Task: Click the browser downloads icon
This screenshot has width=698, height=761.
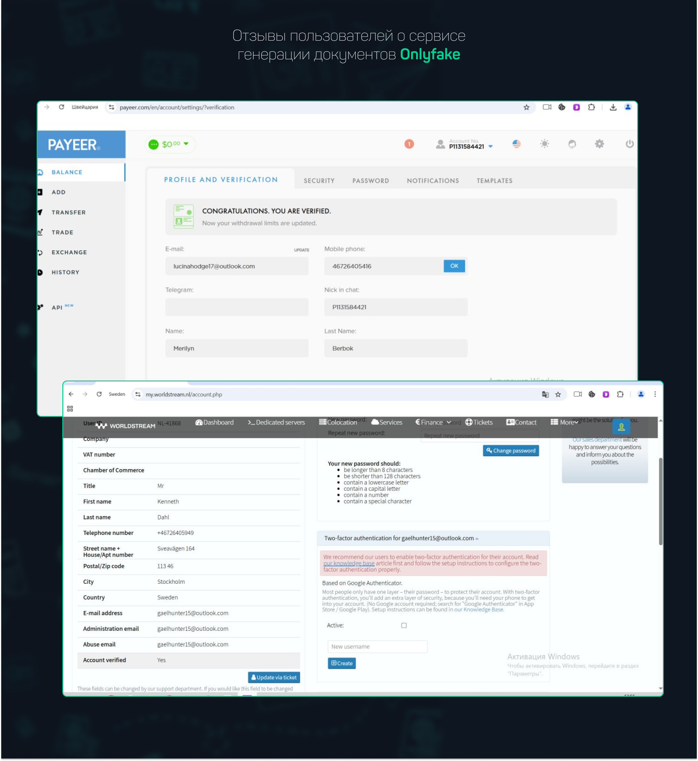Action: pyautogui.click(x=613, y=108)
